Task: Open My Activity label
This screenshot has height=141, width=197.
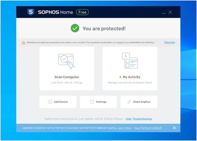Action: point(132,77)
